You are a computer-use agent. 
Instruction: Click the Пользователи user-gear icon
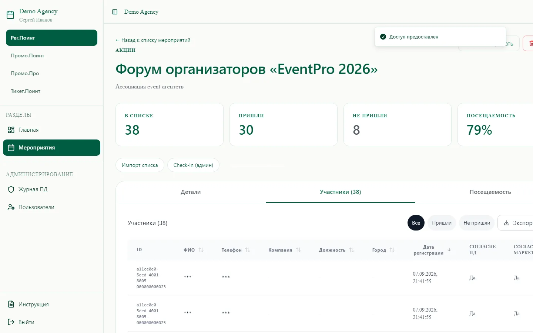click(x=11, y=207)
